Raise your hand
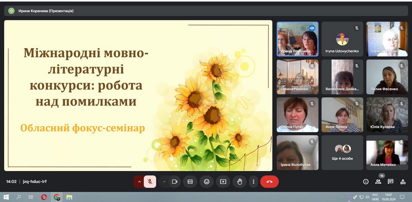Screen dimensions: 412x202 point(239,182)
